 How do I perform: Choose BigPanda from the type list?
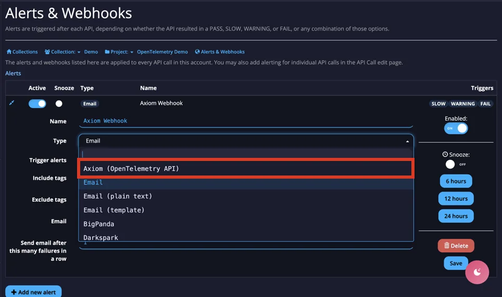point(246,224)
